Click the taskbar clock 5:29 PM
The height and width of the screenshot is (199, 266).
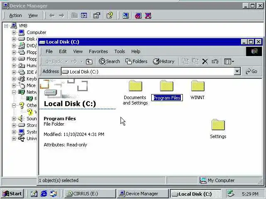[x=250, y=194]
